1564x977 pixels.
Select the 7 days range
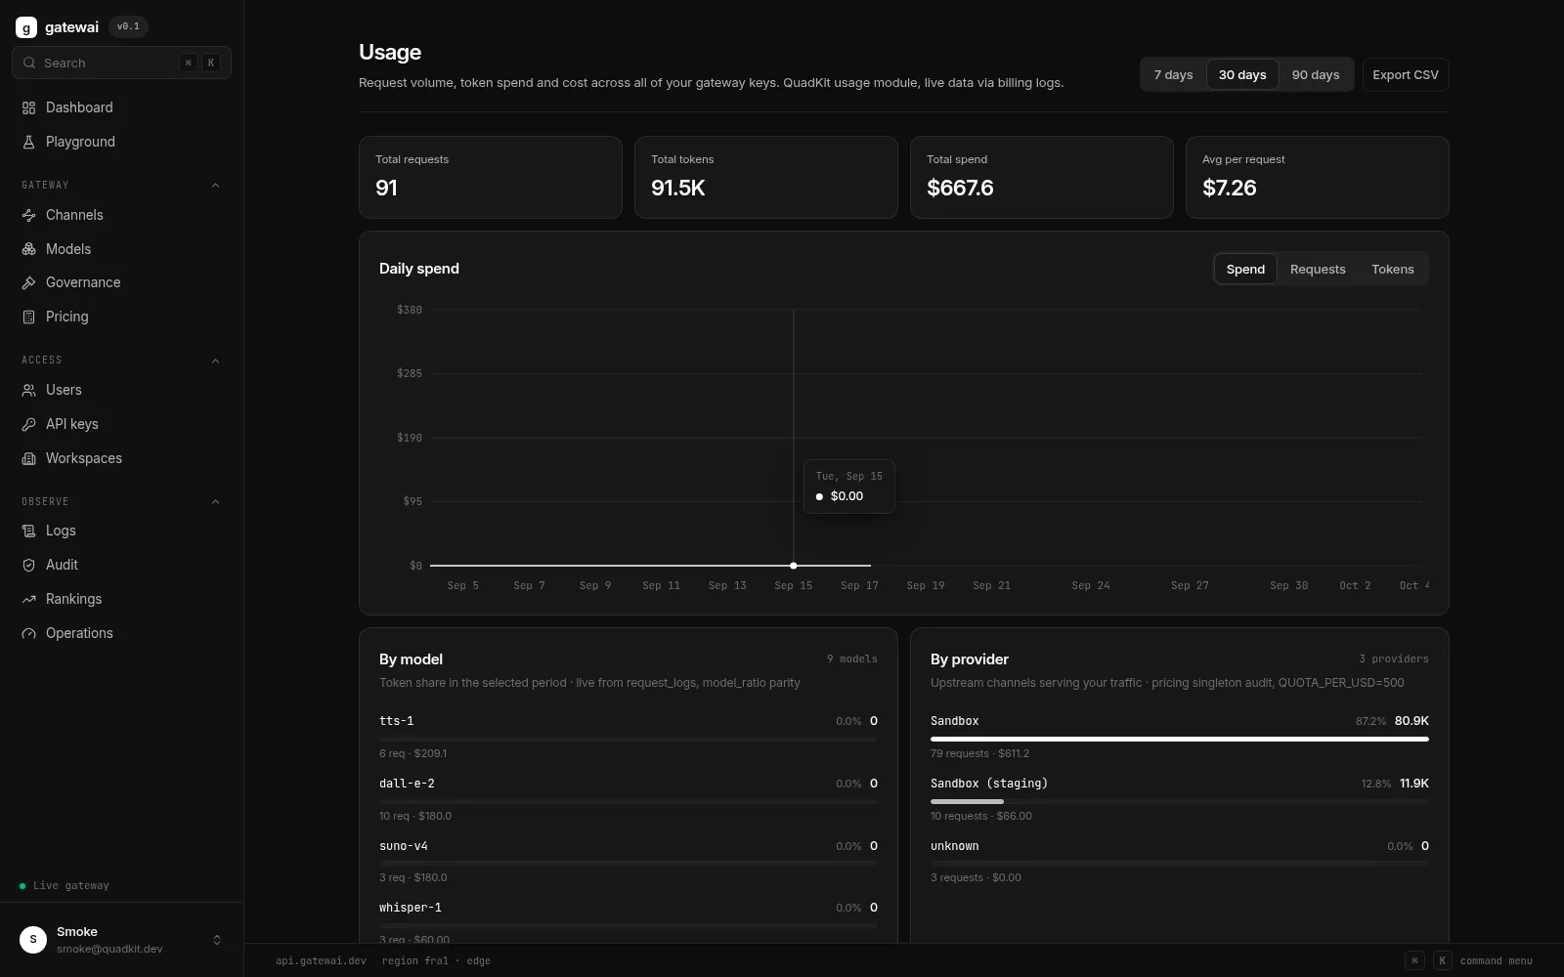pyautogui.click(x=1173, y=74)
